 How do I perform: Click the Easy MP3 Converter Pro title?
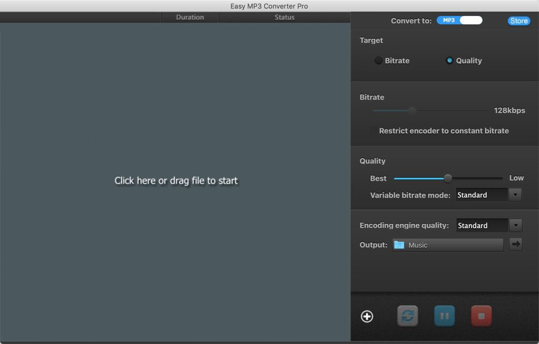click(x=269, y=6)
